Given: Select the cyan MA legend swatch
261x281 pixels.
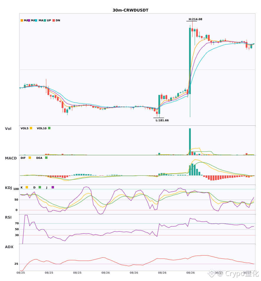Looking at the screenshot, I should (36, 20).
